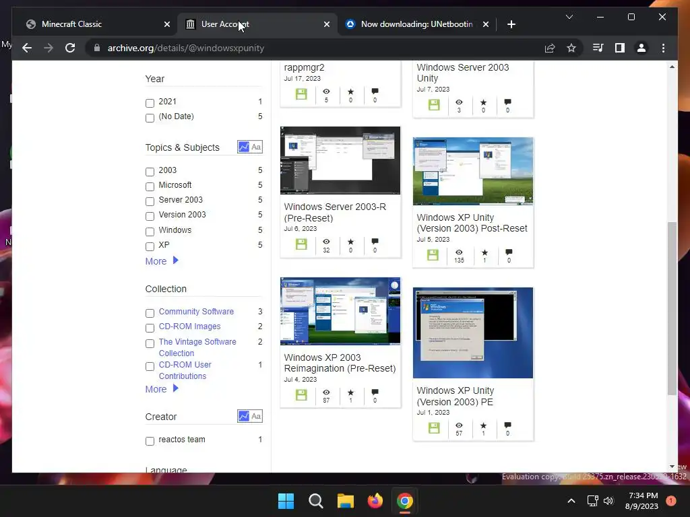690x517 pixels.
Task: Open The Vintage Software Collection link
Action: click(197, 347)
